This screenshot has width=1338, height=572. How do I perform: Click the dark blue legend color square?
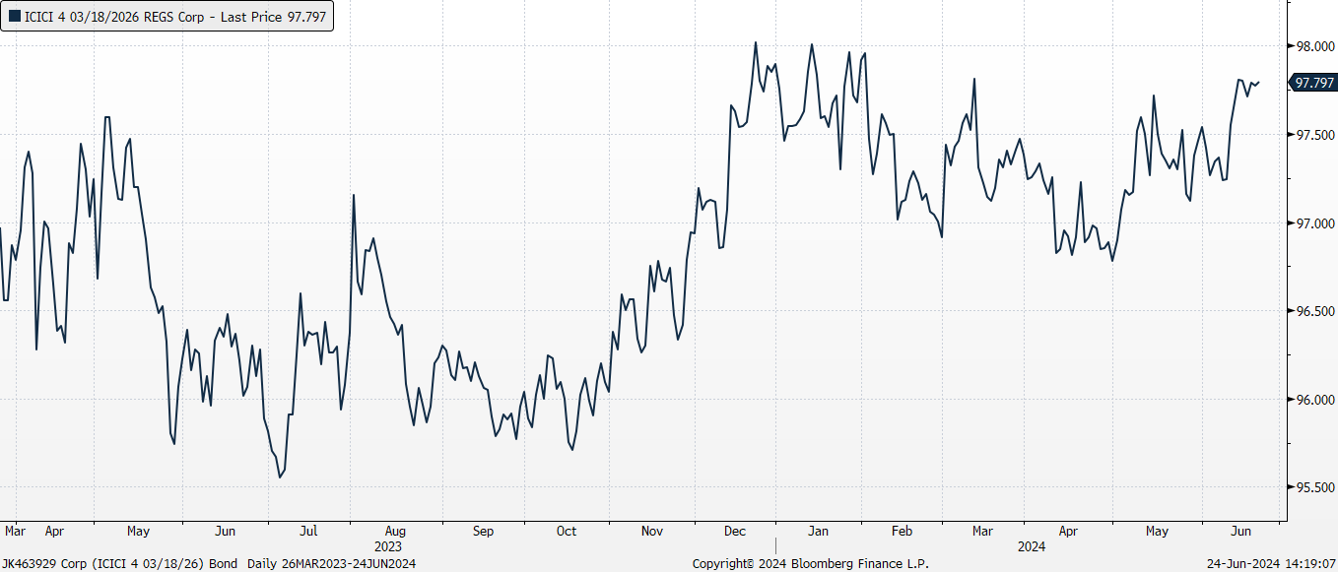15,17
